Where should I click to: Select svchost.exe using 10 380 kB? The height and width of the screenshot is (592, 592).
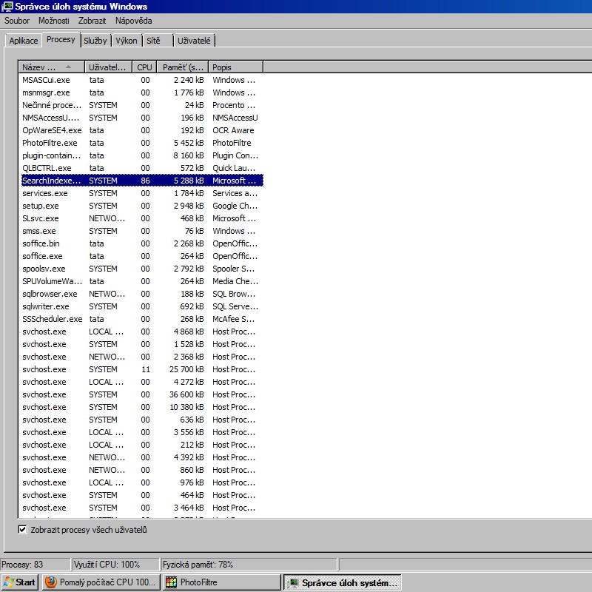142,407
